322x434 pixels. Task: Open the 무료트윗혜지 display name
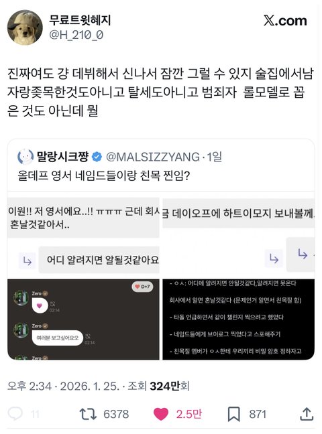tap(80, 20)
